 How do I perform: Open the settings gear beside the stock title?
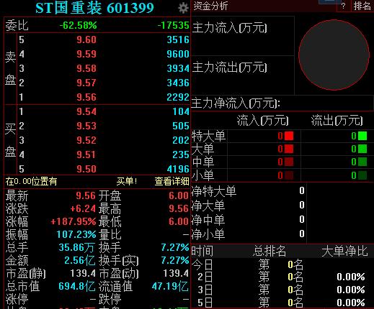coord(183,8)
